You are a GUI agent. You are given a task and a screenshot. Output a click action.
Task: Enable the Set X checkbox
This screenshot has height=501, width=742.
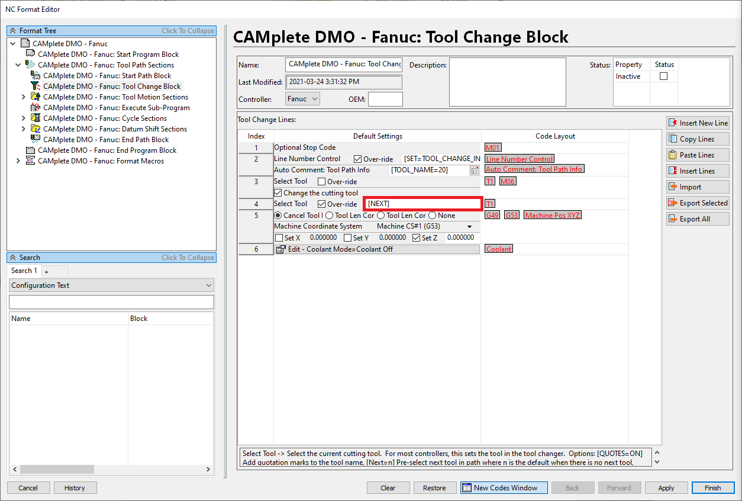point(279,237)
